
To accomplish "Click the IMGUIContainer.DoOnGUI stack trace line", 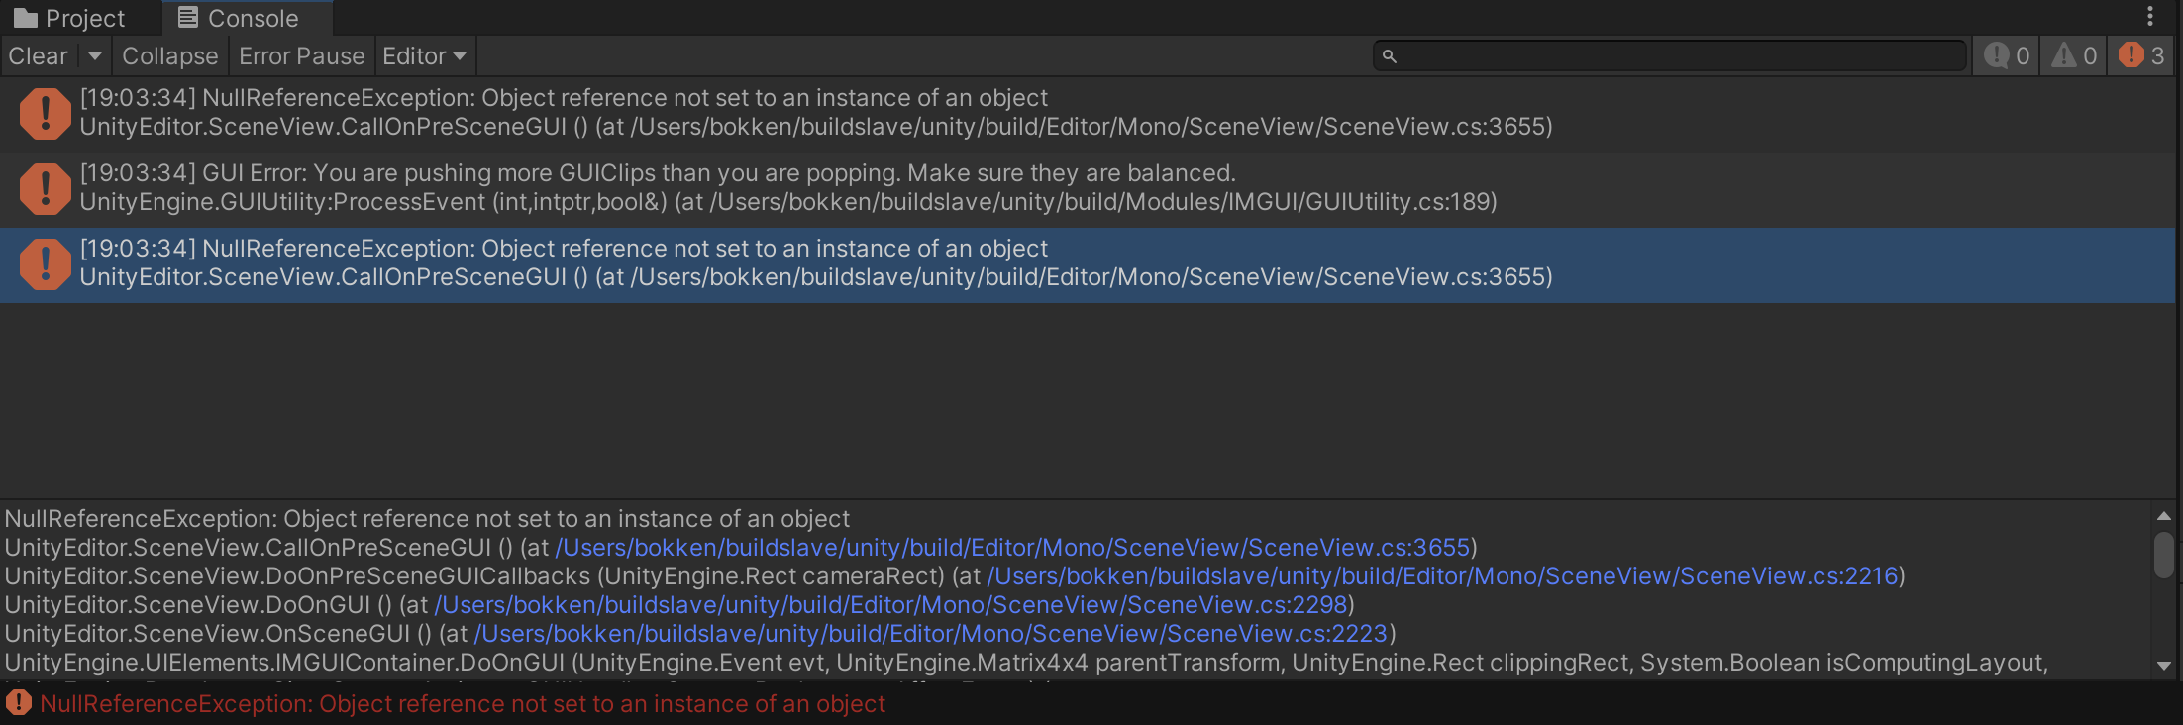I will (x=1026, y=663).
